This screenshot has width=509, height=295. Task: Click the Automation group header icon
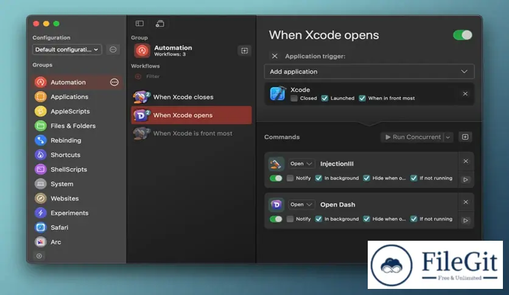click(x=142, y=51)
